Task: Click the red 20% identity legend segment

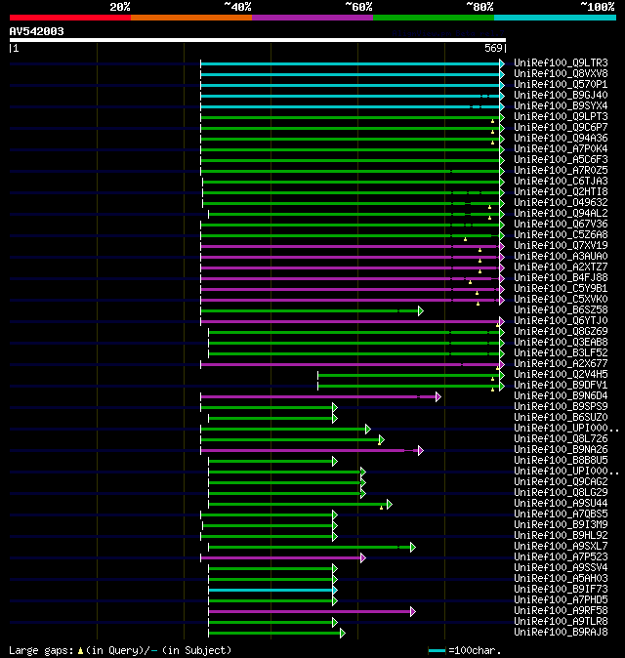Action: (70, 18)
